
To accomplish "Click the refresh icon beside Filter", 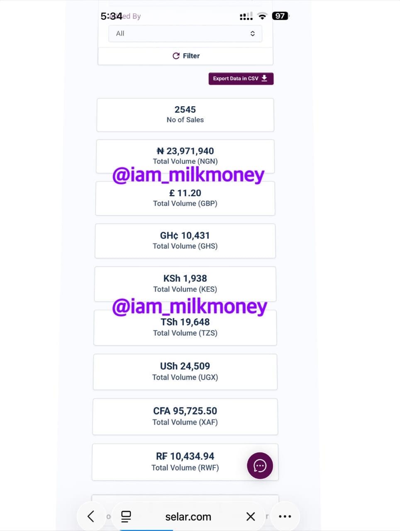I will [176, 56].
